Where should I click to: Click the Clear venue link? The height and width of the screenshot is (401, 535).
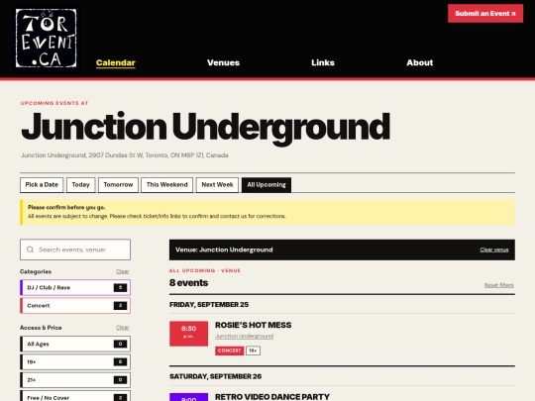(494, 250)
